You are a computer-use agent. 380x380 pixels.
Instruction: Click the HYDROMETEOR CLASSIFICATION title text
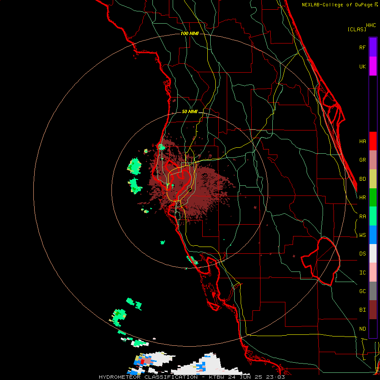tap(148, 377)
